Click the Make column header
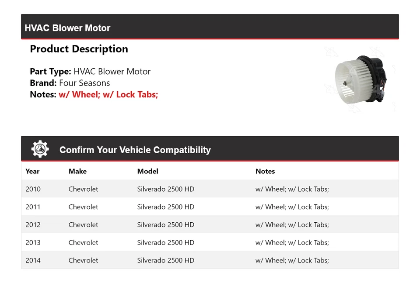420x283 pixels. pos(77,171)
